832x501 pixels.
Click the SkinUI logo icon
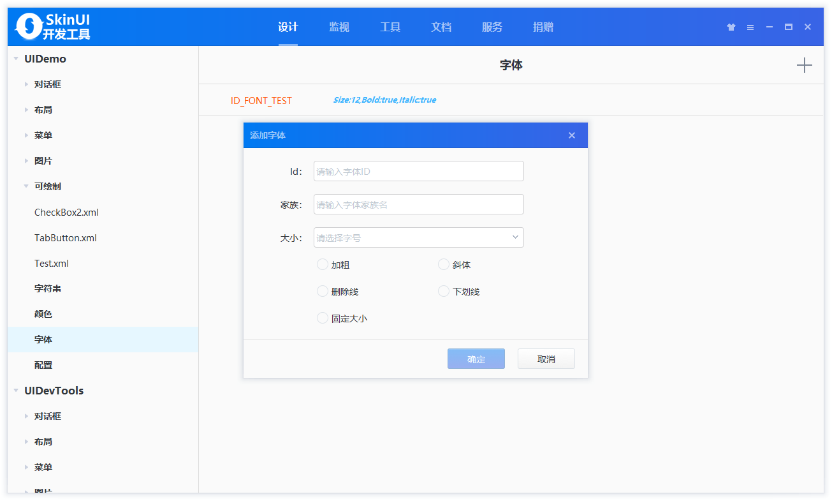point(28,26)
